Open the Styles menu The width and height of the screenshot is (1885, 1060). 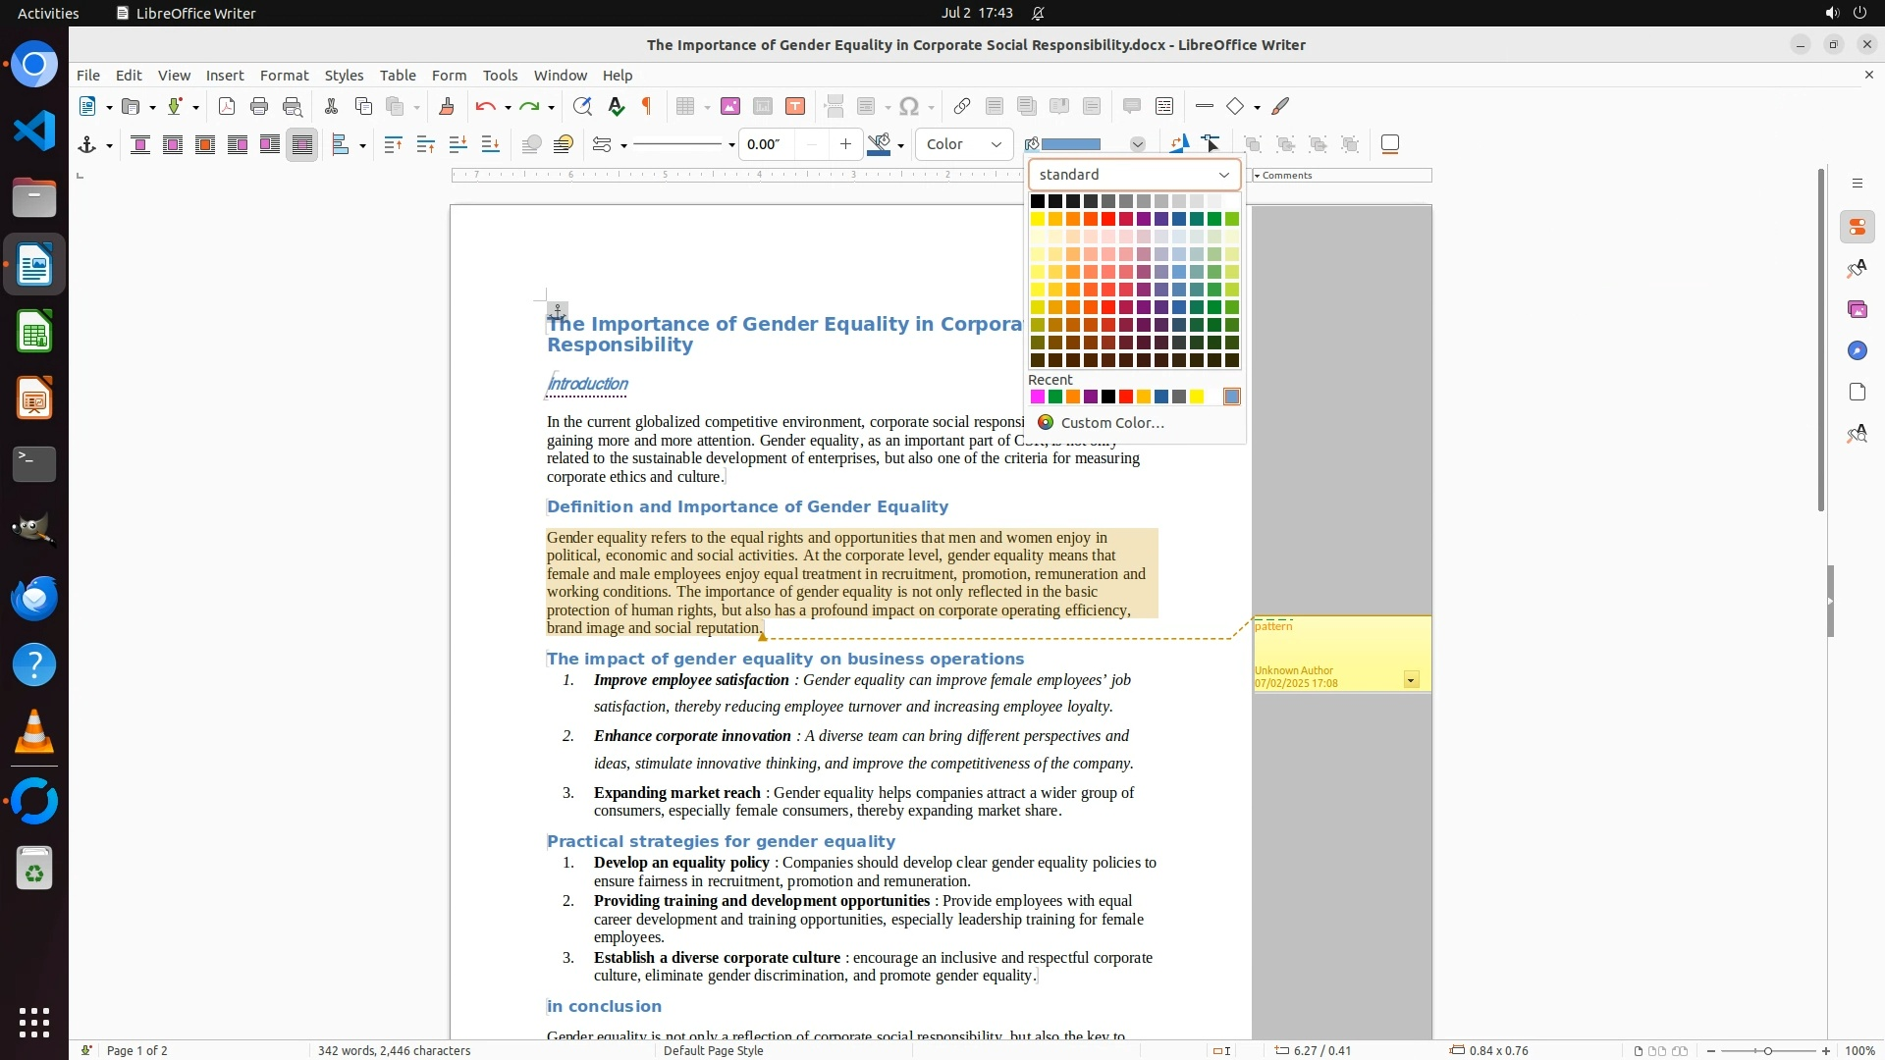click(x=344, y=76)
